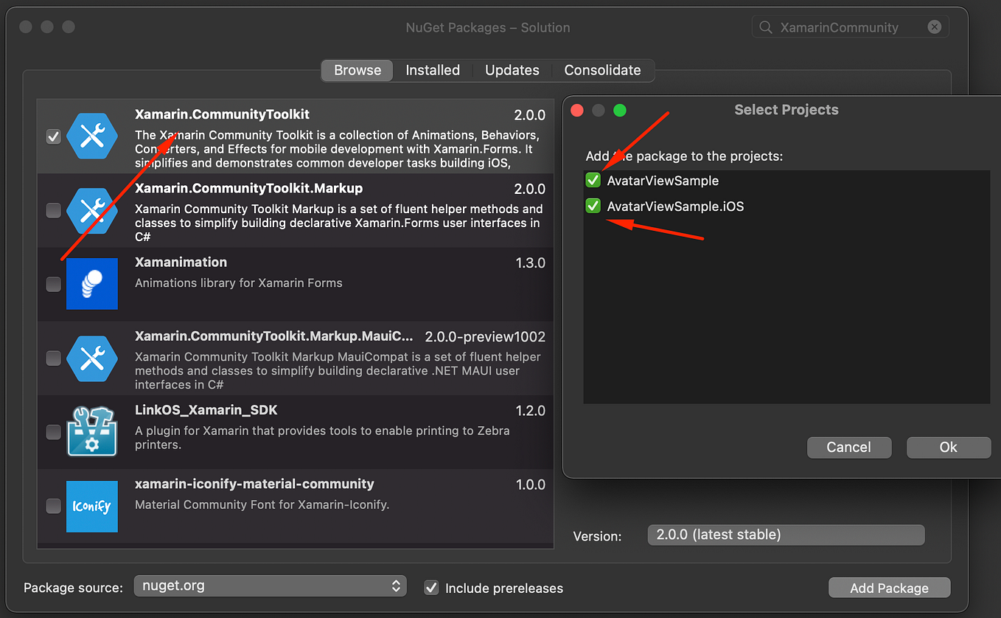1001x618 pixels.
Task: Select the Xamarin.CommunityToolkit package title
Action: (x=222, y=114)
